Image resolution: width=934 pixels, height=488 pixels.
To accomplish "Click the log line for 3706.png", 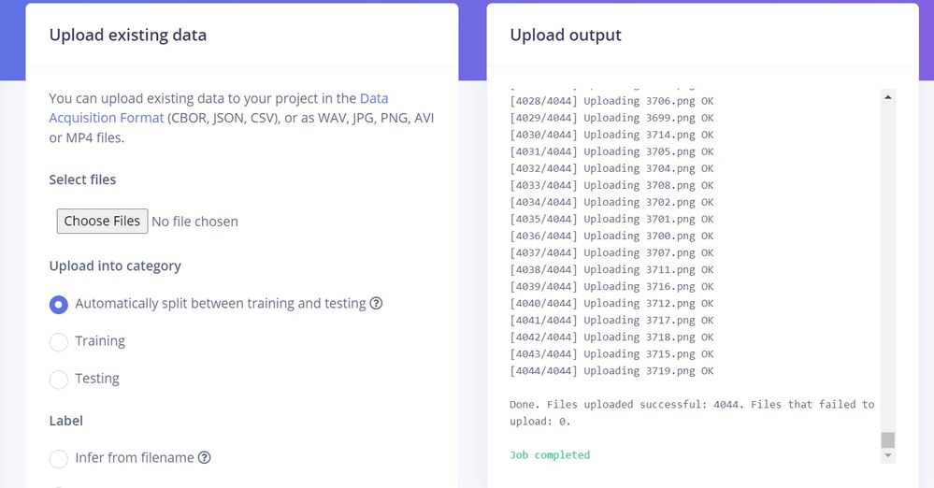I will [611, 101].
